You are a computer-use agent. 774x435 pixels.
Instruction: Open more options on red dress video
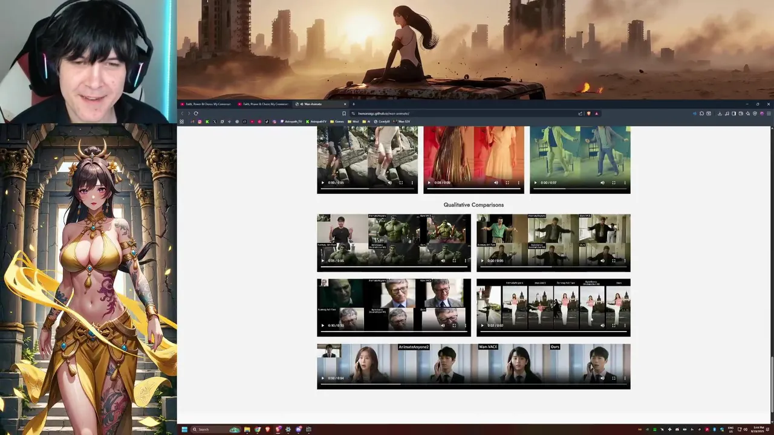click(518, 182)
